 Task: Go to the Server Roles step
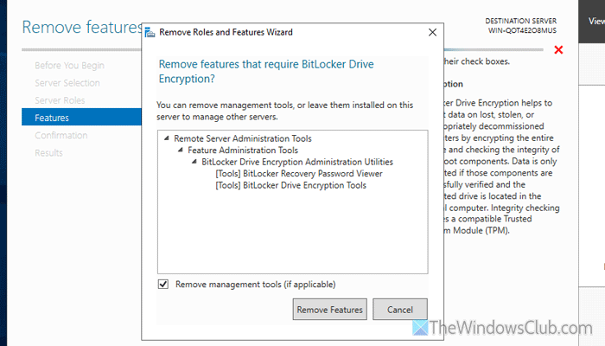tap(60, 100)
